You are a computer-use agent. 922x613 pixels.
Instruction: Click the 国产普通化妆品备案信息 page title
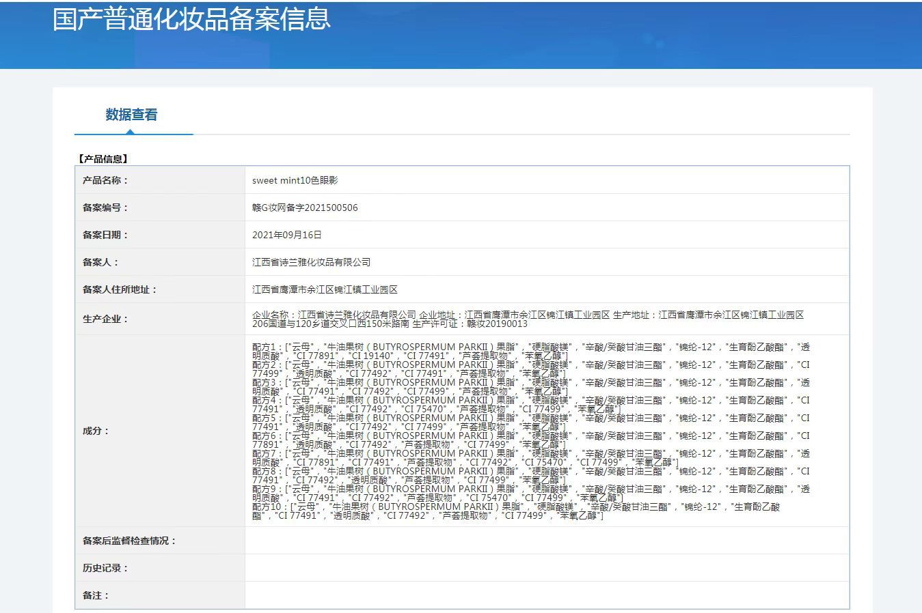(191, 19)
